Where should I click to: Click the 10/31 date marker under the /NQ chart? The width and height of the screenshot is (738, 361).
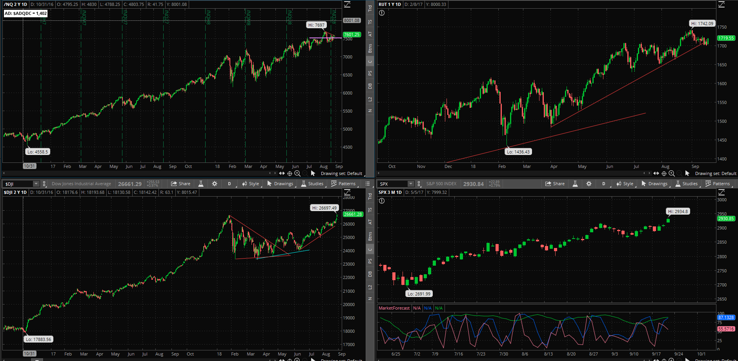[x=29, y=166]
